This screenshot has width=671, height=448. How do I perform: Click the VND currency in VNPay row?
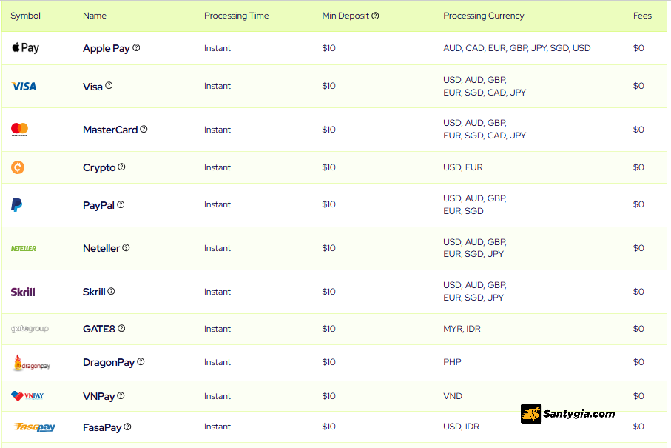(453, 396)
